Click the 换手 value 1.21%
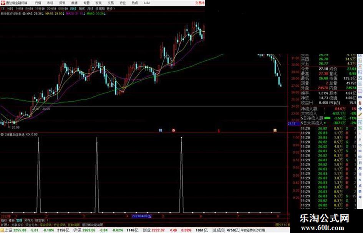Viewport: 363px width, 233px height. click(323, 93)
